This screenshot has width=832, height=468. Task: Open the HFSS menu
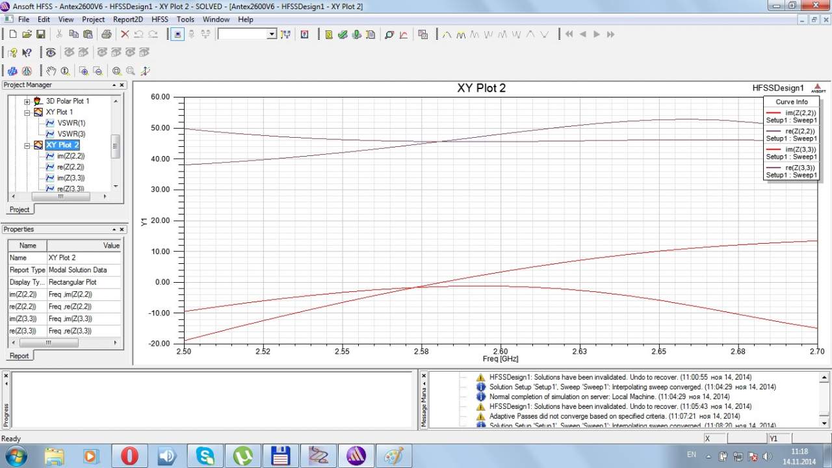[x=159, y=19]
